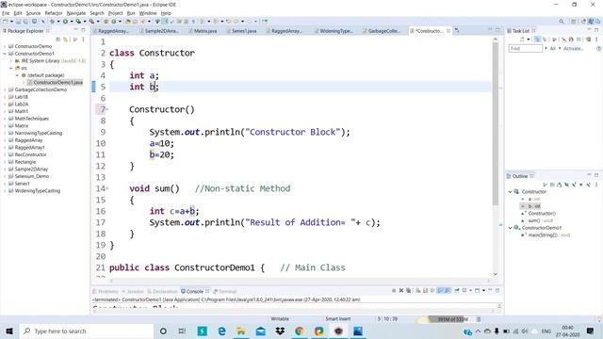
Task: Click the Find field in Task List
Action: tap(526, 48)
